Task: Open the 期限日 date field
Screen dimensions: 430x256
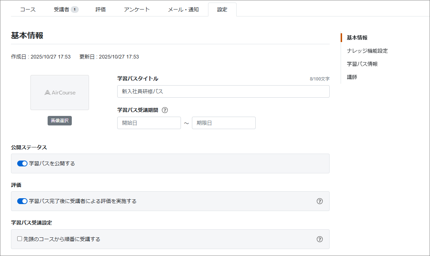Action: click(223, 123)
